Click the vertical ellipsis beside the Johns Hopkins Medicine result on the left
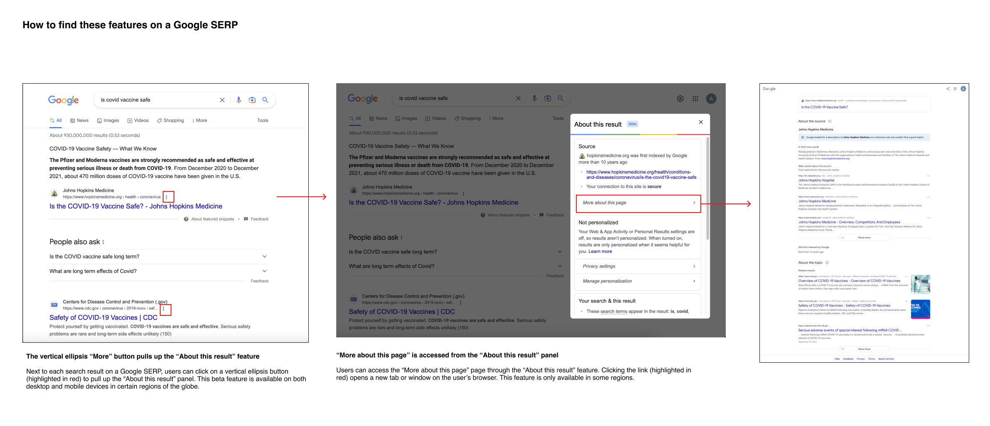Image resolution: width=990 pixels, height=426 pixels. point(166,197)
